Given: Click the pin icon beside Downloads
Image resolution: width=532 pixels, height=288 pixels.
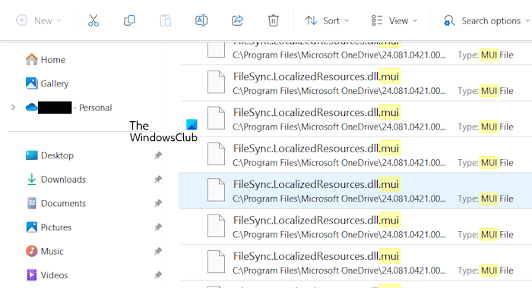Looking at the screenshot, I should point(158,180).
